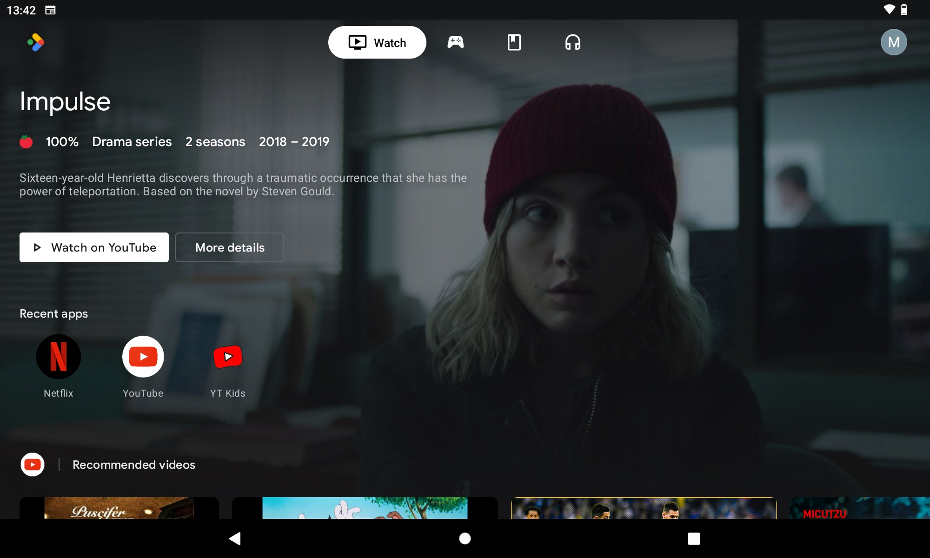Open the football match video thumbnail
This screenshot has width=930, height=558.
tap(644, 508)
